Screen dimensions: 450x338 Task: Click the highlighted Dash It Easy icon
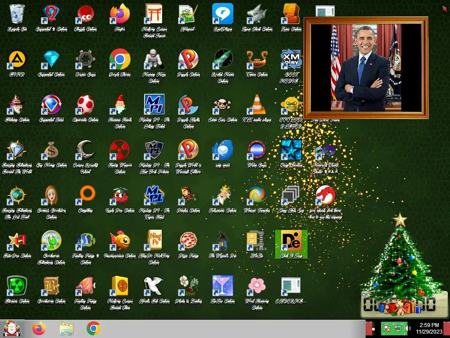291,244
